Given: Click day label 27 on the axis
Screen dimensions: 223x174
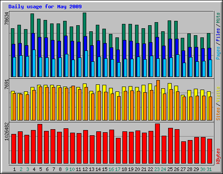Looking at the screenshot, I should coord(183,169).
